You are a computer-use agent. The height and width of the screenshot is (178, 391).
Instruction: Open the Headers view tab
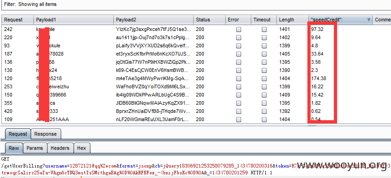60,148
